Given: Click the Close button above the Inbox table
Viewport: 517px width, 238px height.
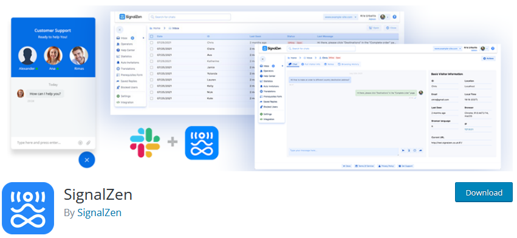Looking at the screenshot, I should [x=391, y=29].
